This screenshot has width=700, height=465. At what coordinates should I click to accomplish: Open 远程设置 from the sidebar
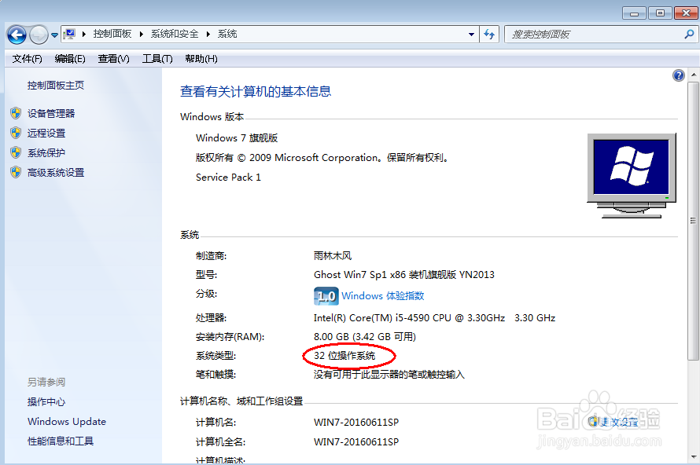(x=46, y=133)
